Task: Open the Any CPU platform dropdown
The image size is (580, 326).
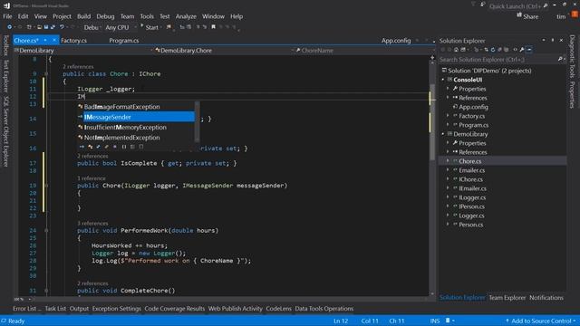Action: (x=120, y=27)
